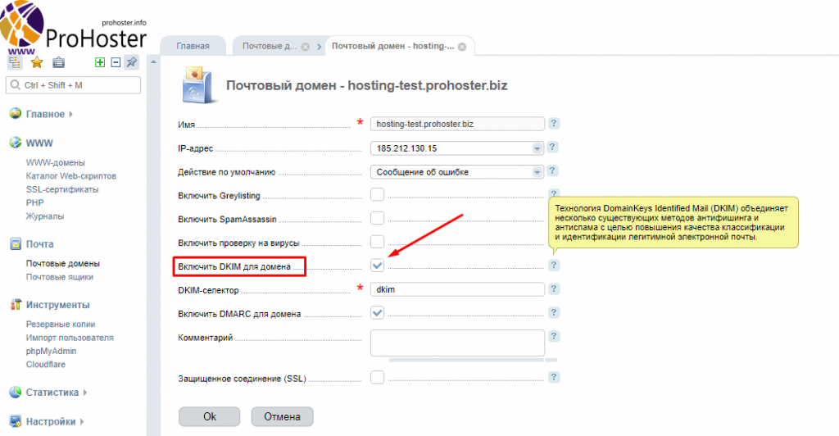The image size is (839, 436).
Task: Toggle the pin sidebar icon
Action: [131, 62]
